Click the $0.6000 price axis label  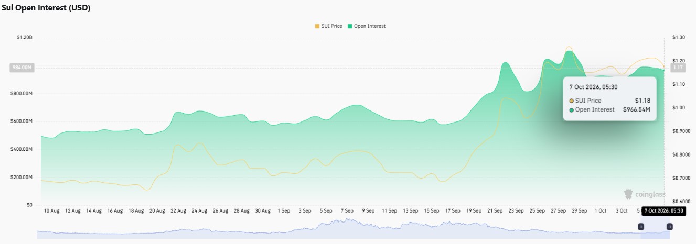(681, 202)
